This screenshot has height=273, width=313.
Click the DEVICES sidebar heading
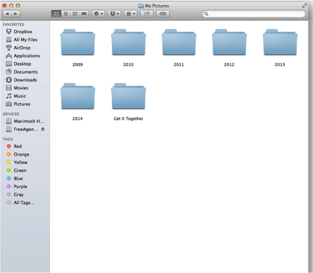coord(11,114)
